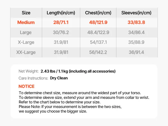Select the highlighted Medium size row label

click(x=26, y=22)
